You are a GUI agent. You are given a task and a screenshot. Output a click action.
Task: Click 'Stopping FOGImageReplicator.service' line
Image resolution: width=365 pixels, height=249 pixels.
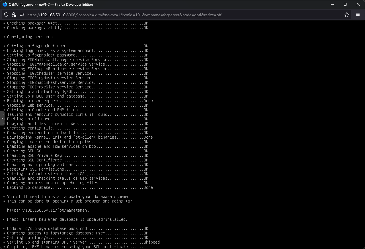[x=75, y=64]
